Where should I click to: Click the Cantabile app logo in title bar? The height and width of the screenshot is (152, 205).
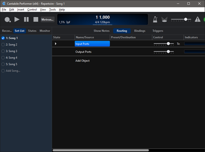click(x=4, y=3)
